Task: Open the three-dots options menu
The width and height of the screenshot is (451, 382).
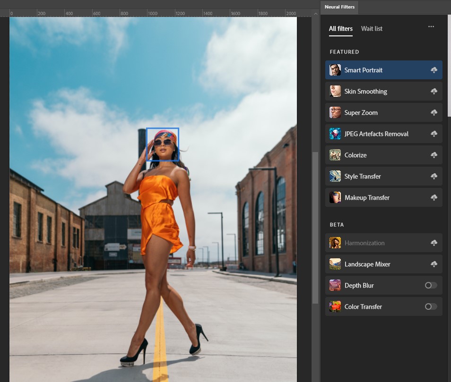Action: click(x=431, y=27)
